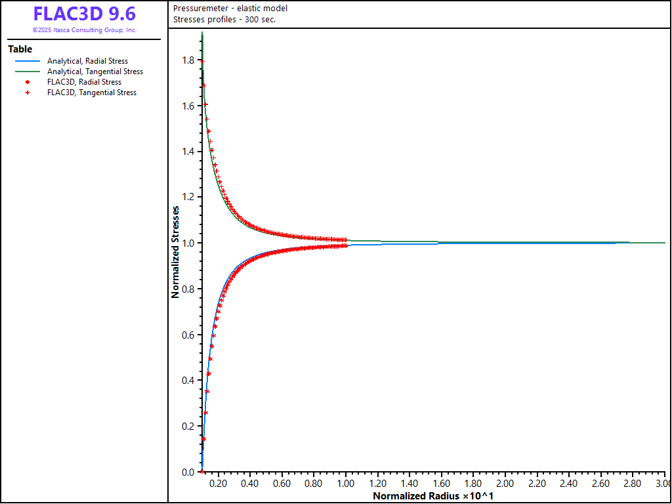Image resolution: width=672 pixels, height=504 pixels.
Task: Click the 1.8 tick label on the y-axis
Action: [188, 60]
